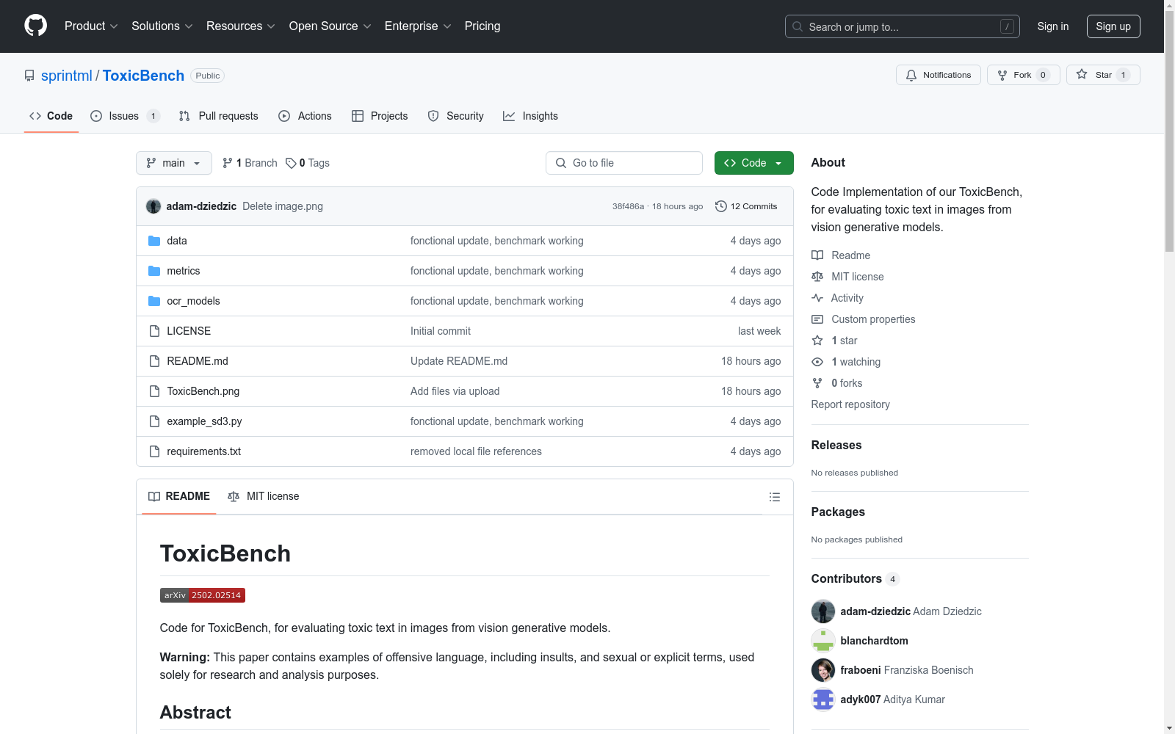Open the Projects tab
1175x734 pixels.
click(x=380, y=116)
